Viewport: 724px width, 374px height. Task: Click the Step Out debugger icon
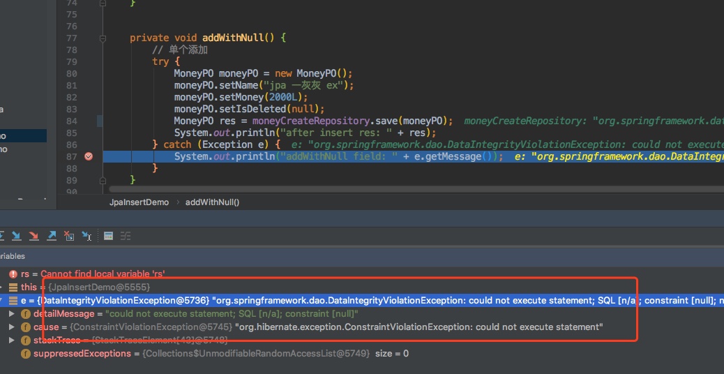(51, 236)
